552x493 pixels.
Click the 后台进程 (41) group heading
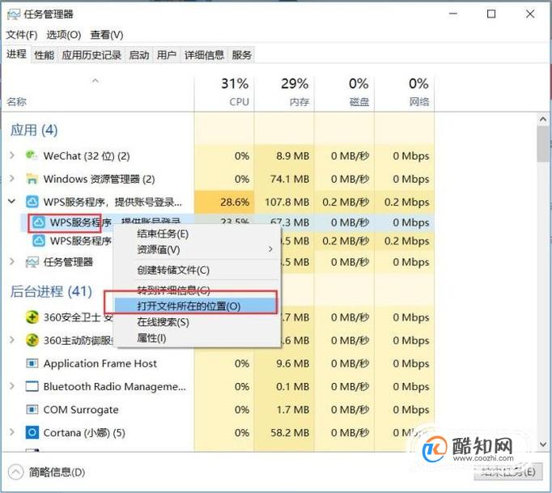tap(51, 291)
